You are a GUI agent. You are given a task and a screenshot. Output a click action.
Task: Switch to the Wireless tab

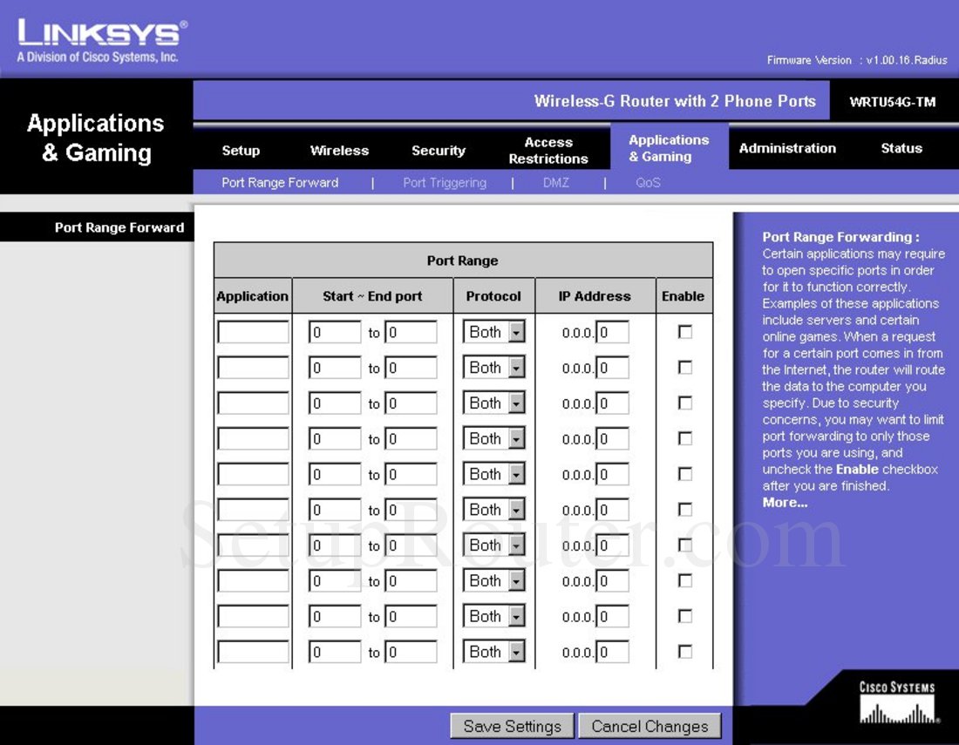pos(339,150)
